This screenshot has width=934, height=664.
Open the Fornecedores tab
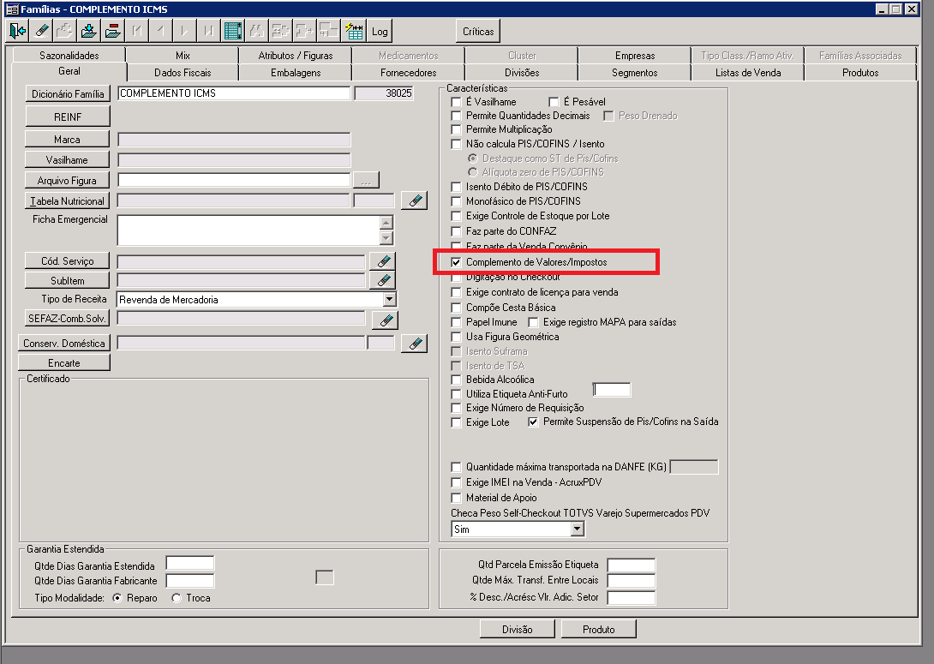coord(409,73)
